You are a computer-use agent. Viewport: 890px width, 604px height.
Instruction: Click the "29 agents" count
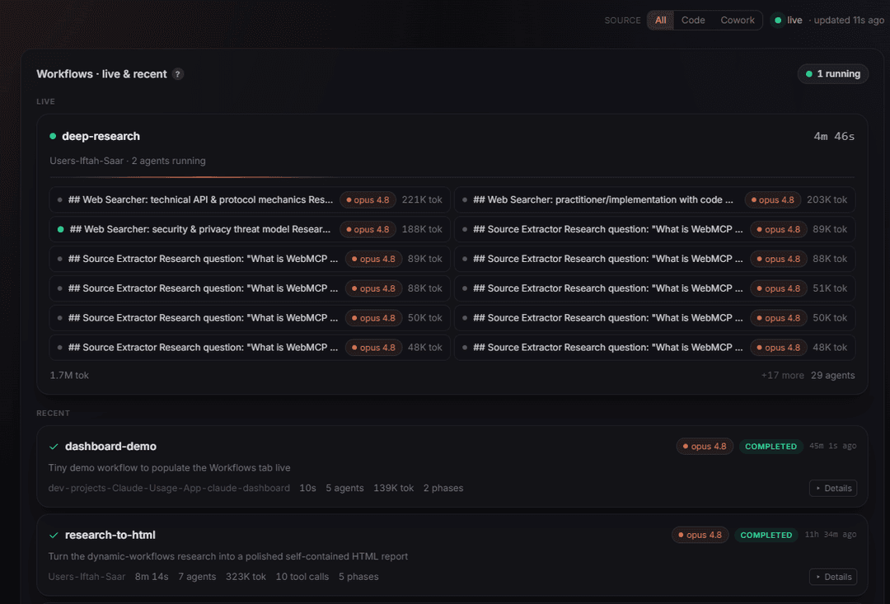832,375
